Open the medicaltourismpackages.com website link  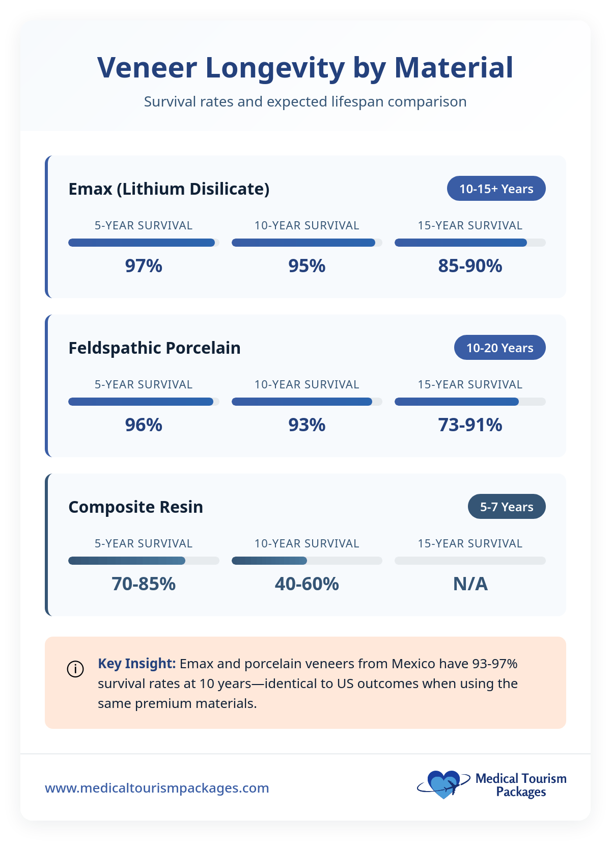[x=157, y=788]
